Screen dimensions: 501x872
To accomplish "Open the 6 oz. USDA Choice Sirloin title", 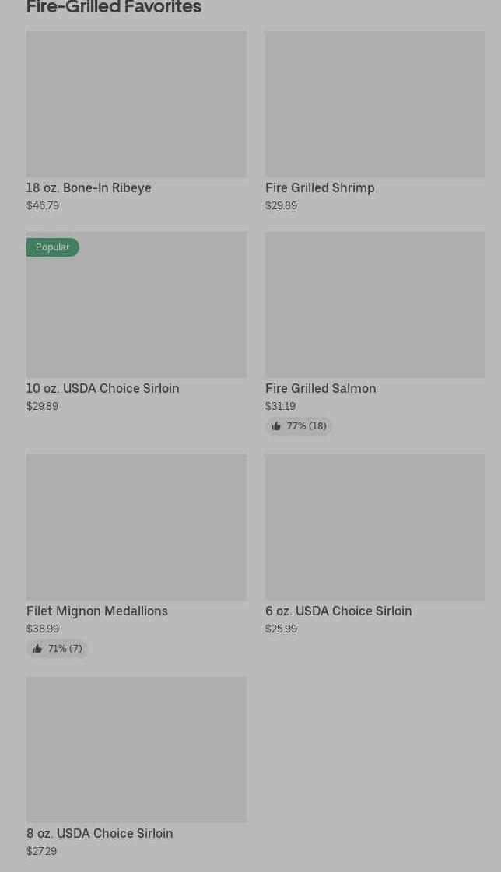I will [338, 611].
